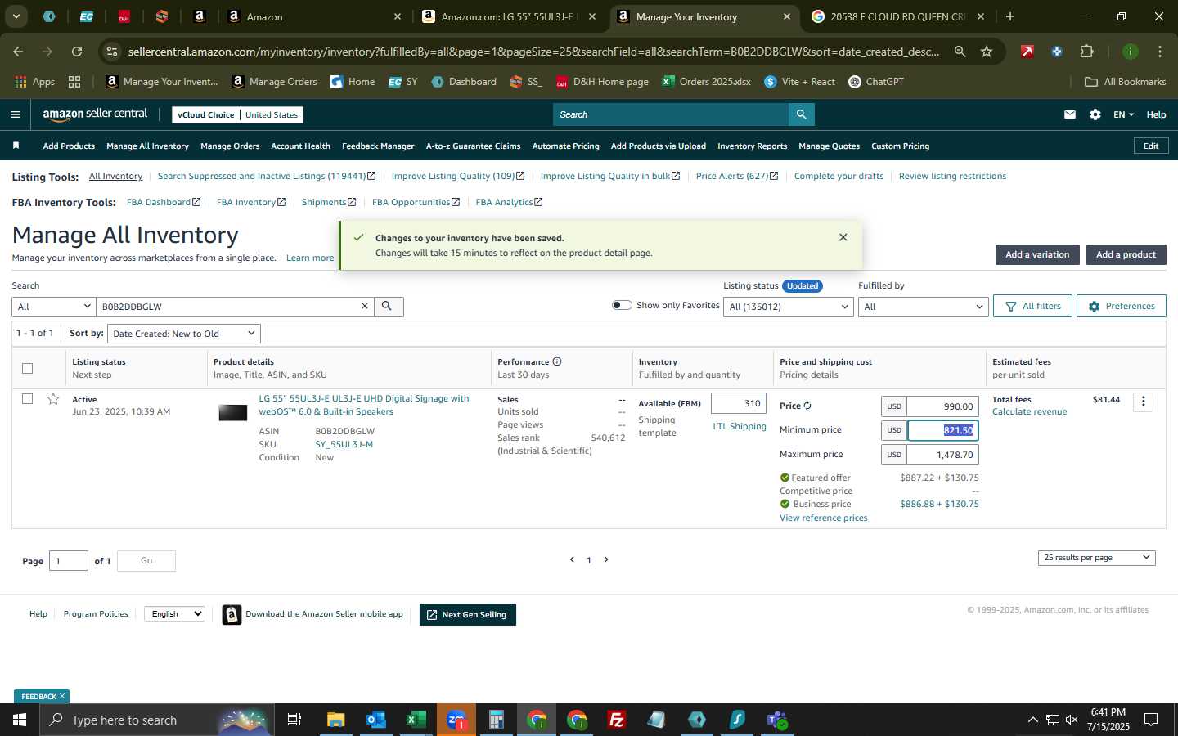The width and height of the screenshot is (1178, 736).
Task: Mark the LG listing as favorite star
Action: (53, 399)
